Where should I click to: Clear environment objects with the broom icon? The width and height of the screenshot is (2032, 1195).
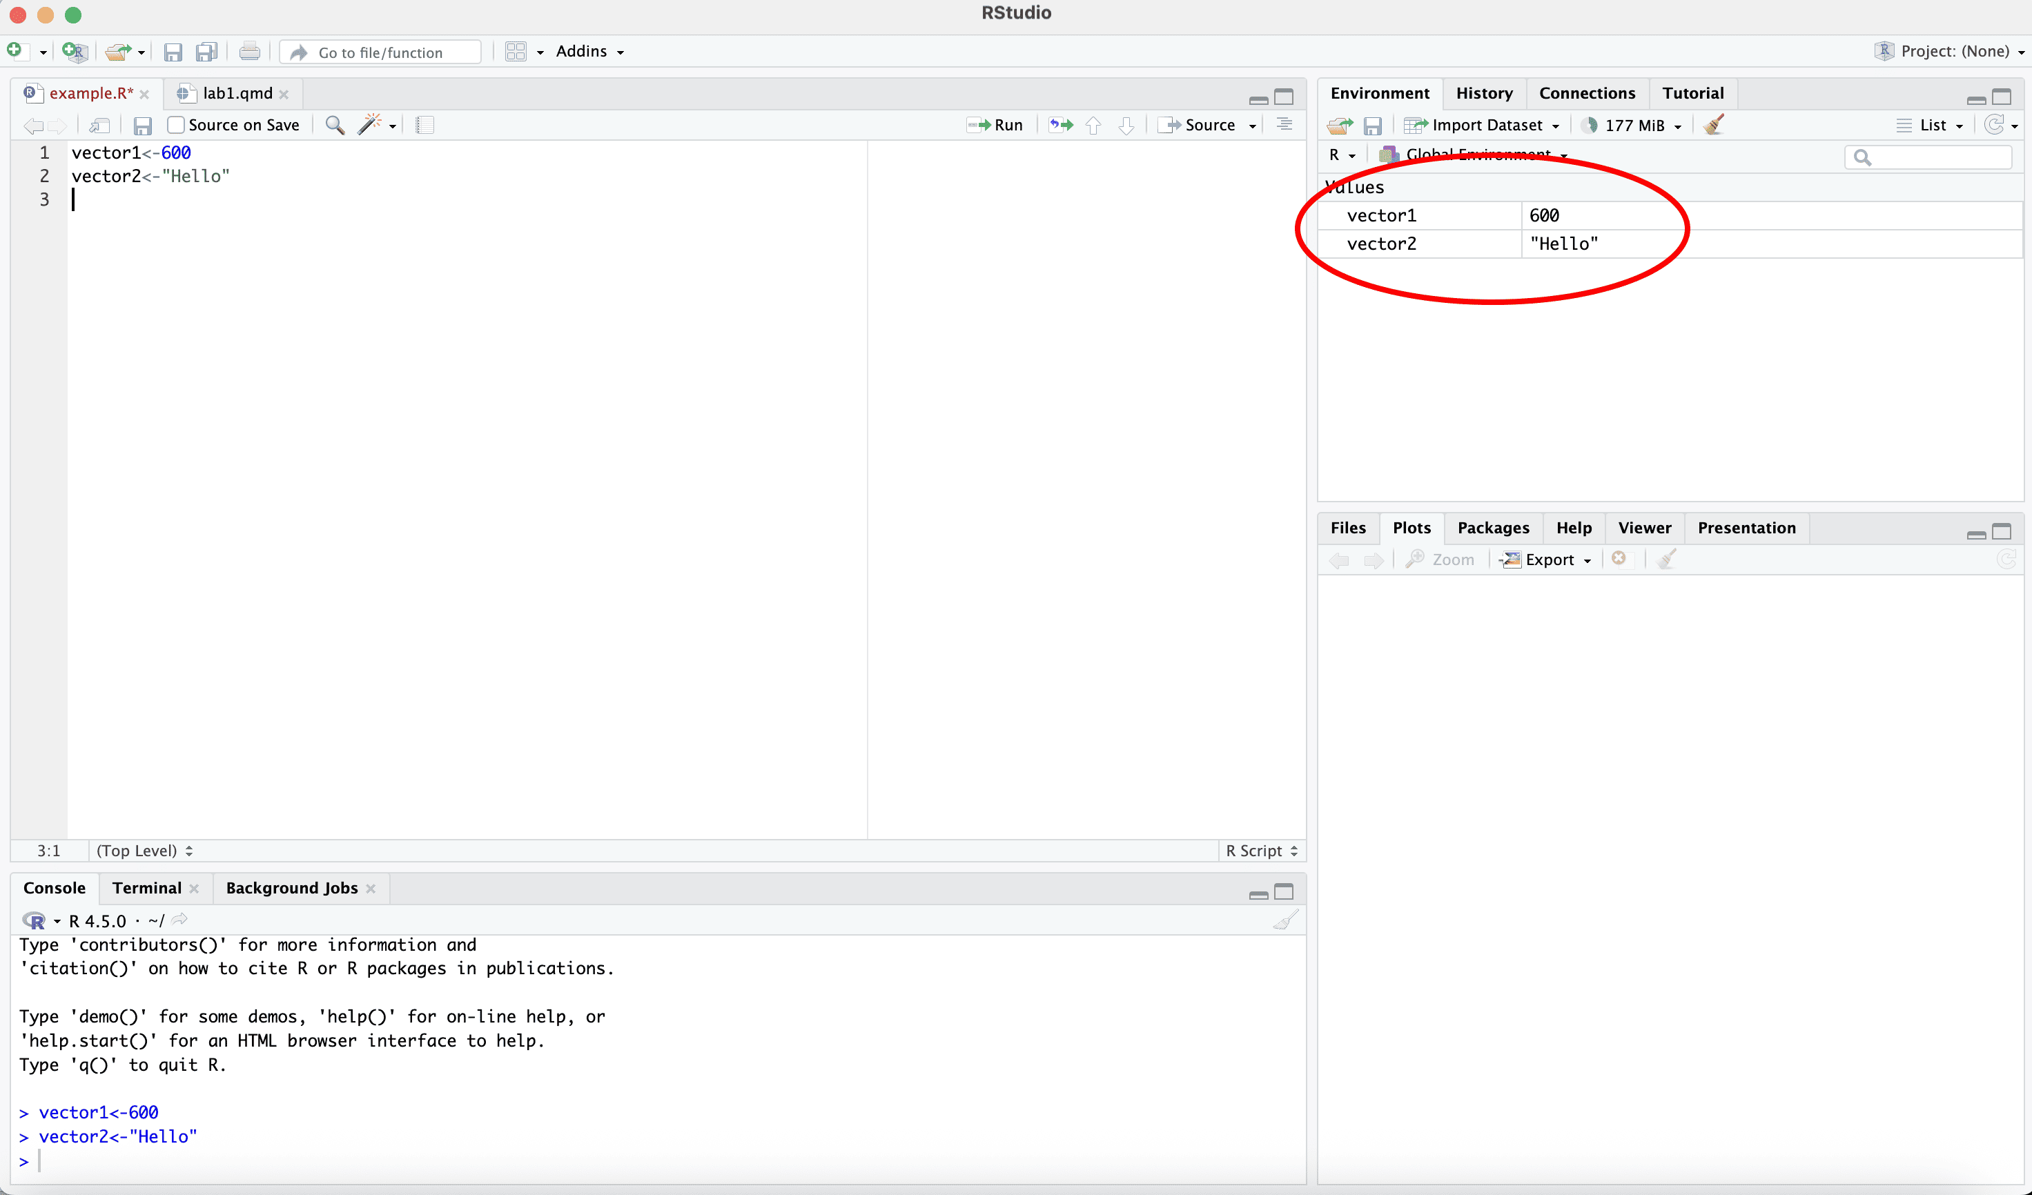(x=1714, y=125)
